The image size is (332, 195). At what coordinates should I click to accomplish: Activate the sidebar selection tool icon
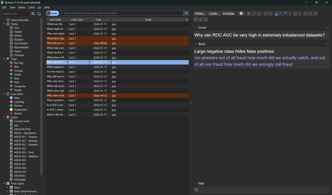point(39,14)
